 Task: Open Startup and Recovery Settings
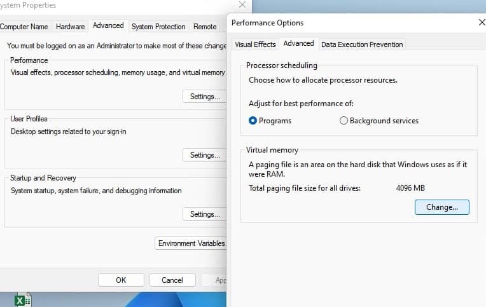tap(204, 214)
